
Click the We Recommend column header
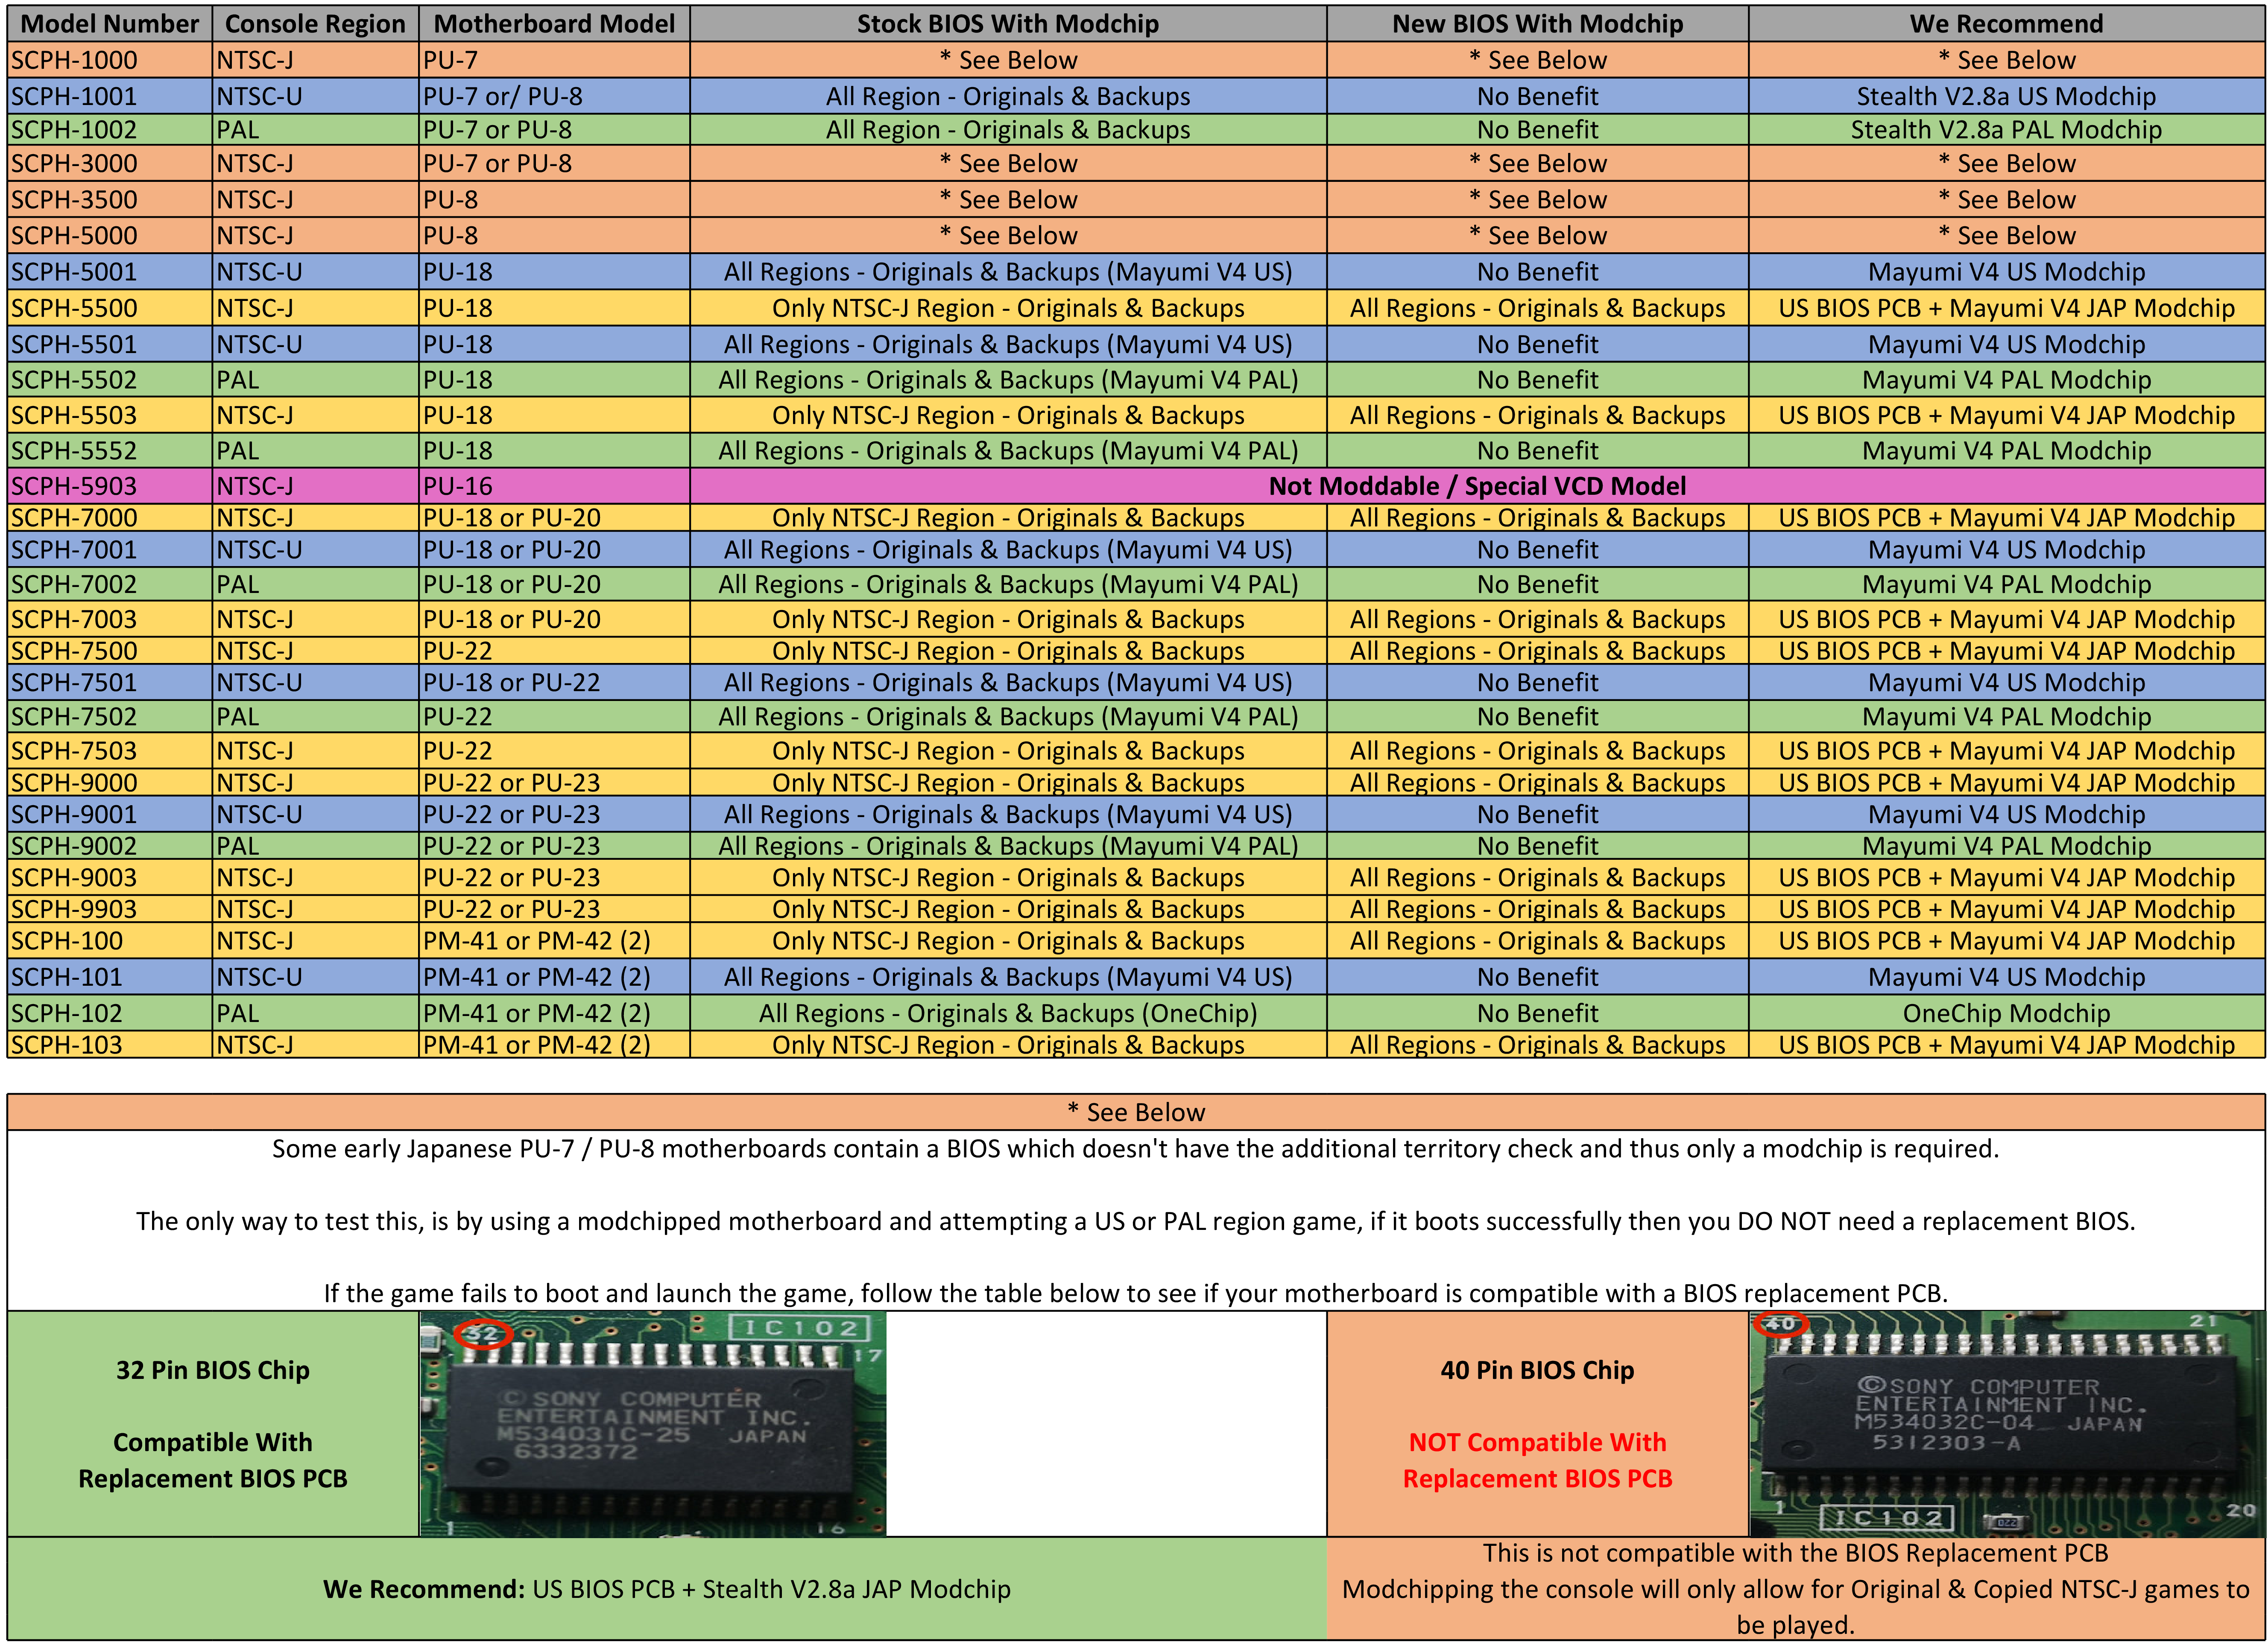(2007, 24)
